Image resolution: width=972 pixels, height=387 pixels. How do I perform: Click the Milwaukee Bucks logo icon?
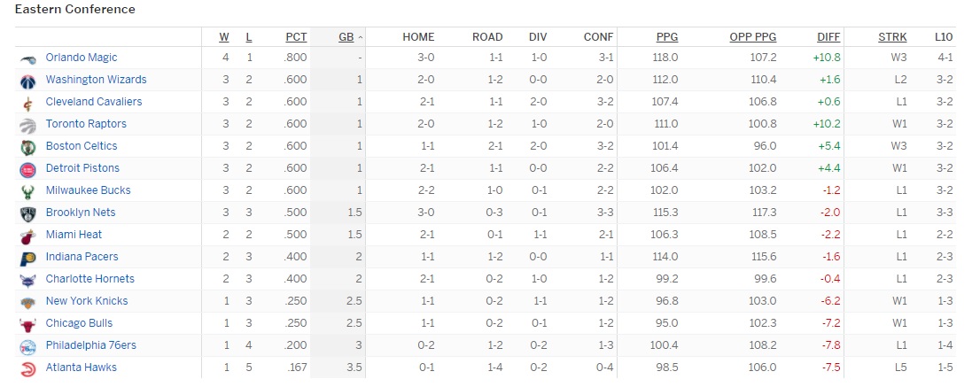click(28, 192)
